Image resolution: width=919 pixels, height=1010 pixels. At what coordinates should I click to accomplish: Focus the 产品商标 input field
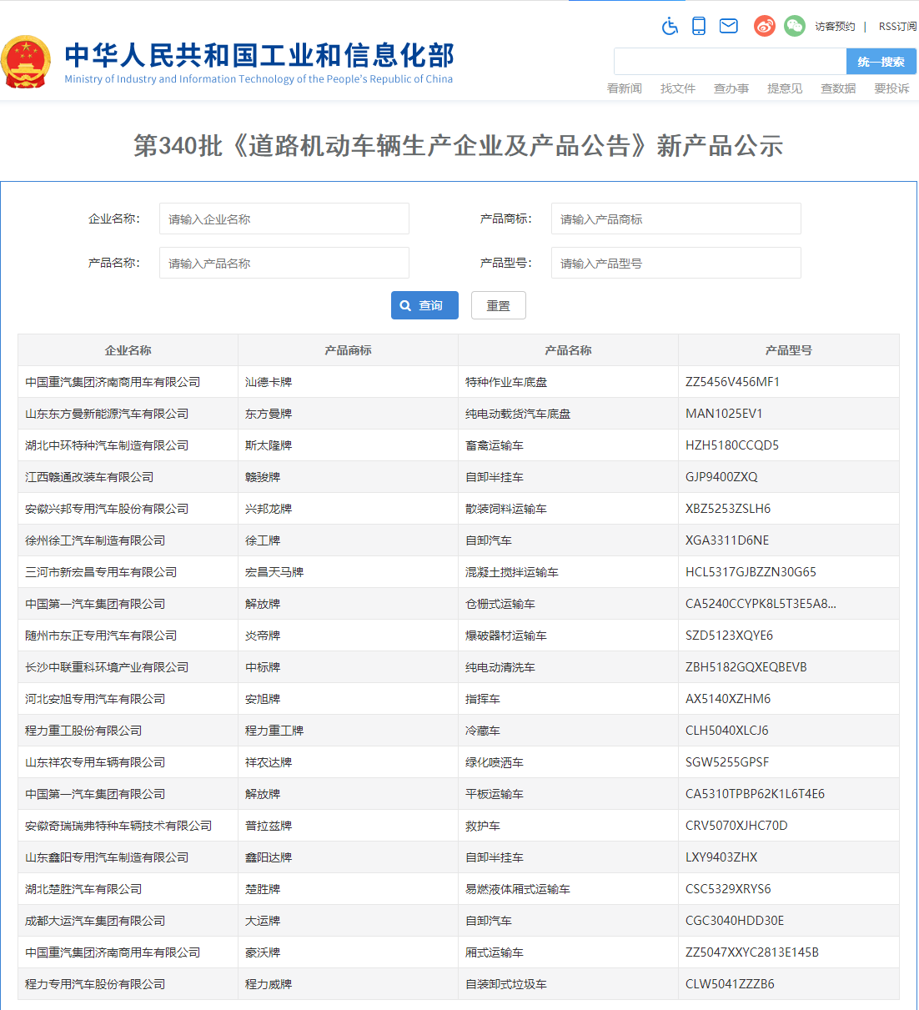tap(675, 219)
